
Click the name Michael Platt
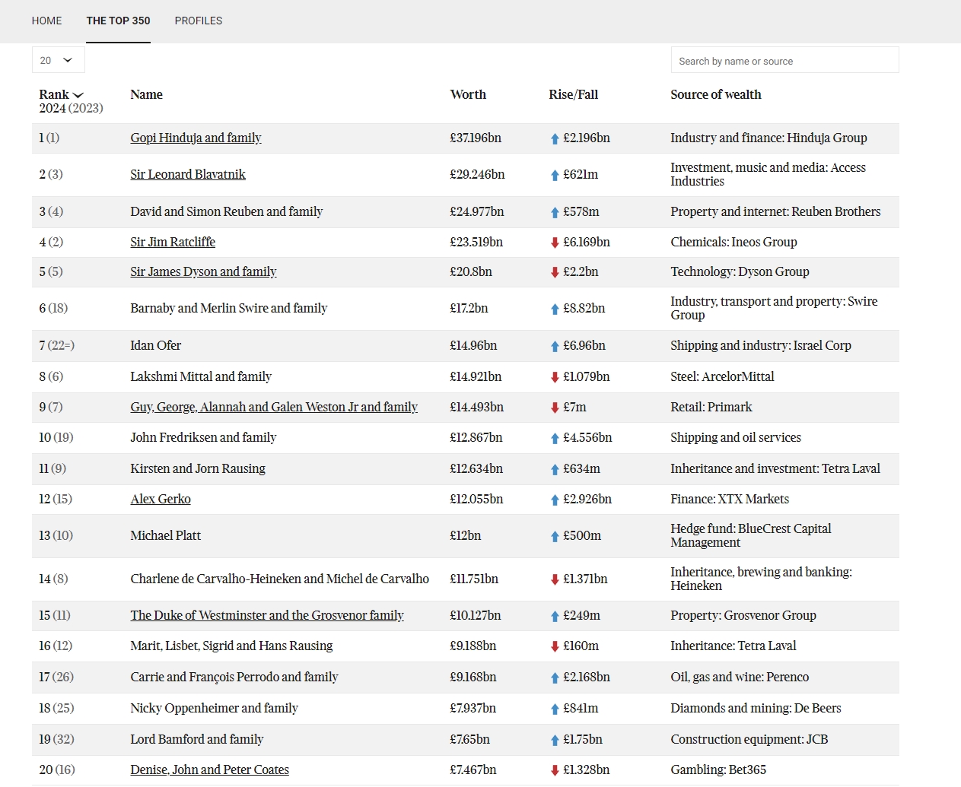coord(165,535)
